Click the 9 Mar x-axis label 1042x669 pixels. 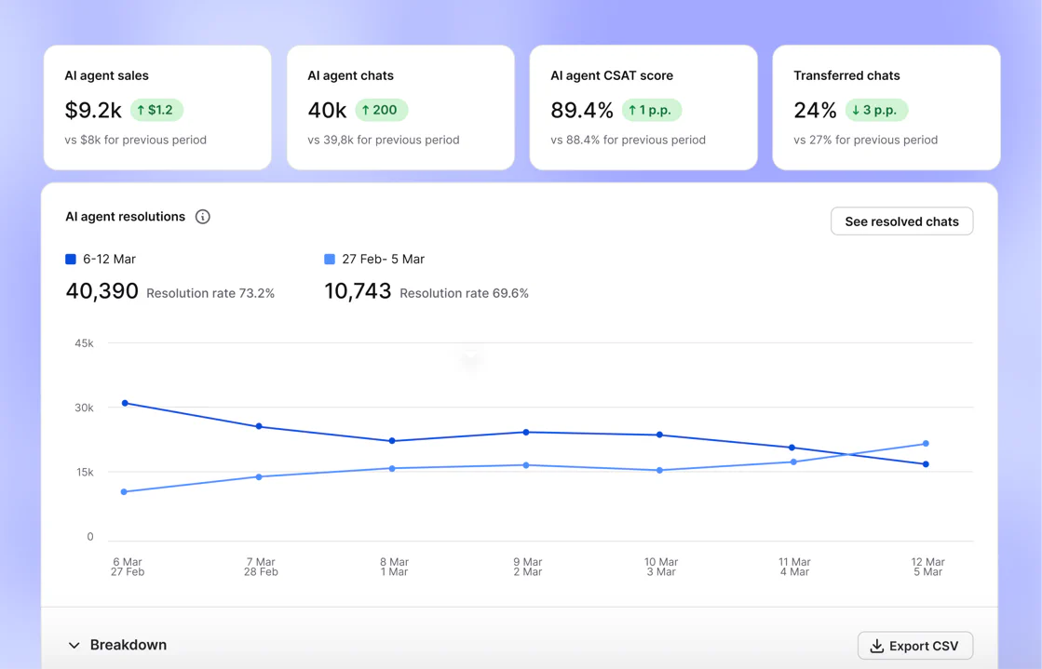point(528,562)
